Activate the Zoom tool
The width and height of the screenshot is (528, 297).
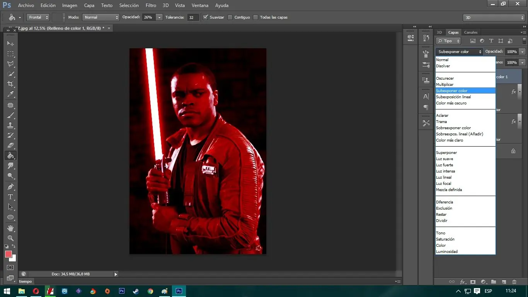(11, 238)
